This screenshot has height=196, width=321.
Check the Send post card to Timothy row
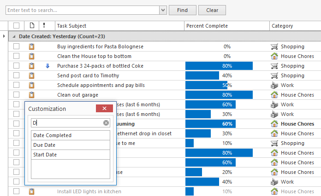(17, 75)
